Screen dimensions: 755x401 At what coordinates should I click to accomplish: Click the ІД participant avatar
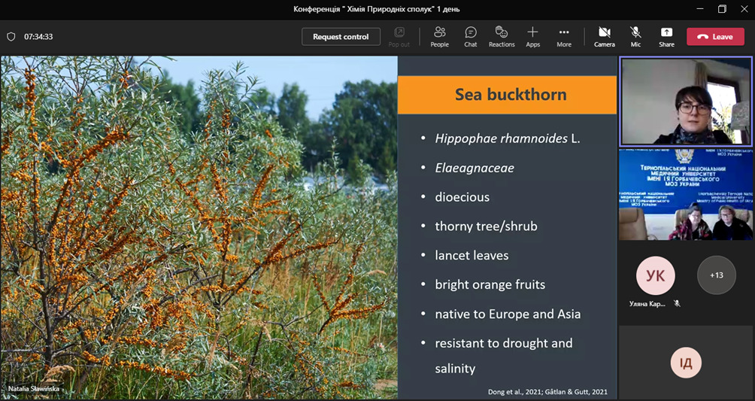pos(686,363)
